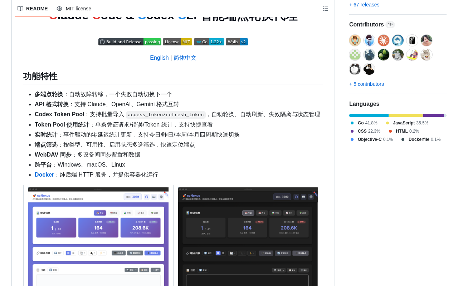Viewport: 458px width, 286px height.
Task: Click the 端点筛选 feature bullet
Action: click(x=46, y=145)
